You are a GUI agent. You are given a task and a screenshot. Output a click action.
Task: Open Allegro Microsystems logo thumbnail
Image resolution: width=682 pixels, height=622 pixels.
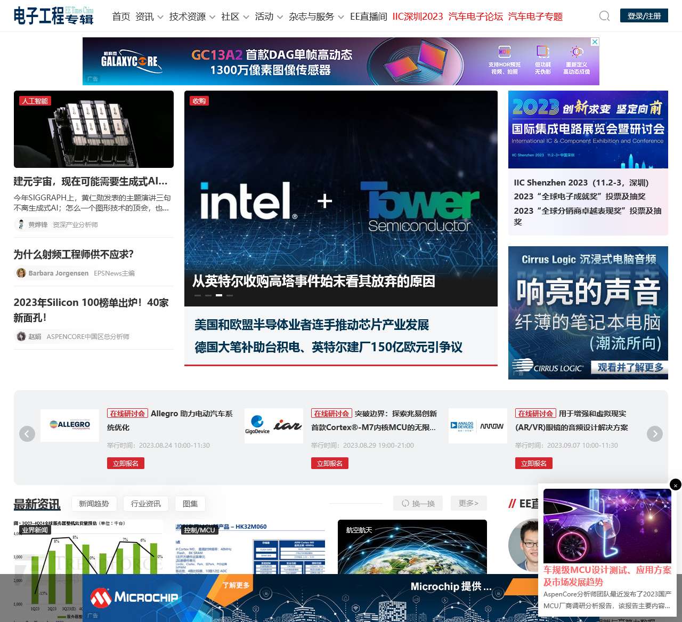point(70,425)
